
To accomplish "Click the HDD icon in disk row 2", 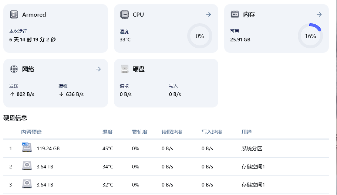I will tap(27, 166).
